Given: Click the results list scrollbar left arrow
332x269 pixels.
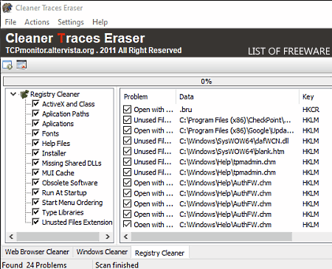Looking at the screenshot, I should (126, 237).
